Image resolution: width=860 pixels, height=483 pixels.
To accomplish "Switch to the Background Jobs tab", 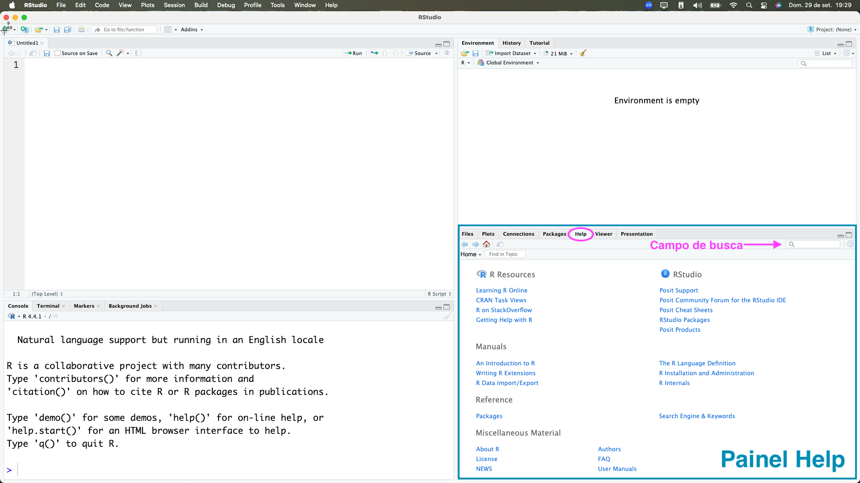I will point(130,306).
